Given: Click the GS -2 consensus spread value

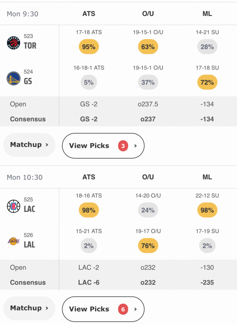Looking at the screenshot, I should (89, 119).
